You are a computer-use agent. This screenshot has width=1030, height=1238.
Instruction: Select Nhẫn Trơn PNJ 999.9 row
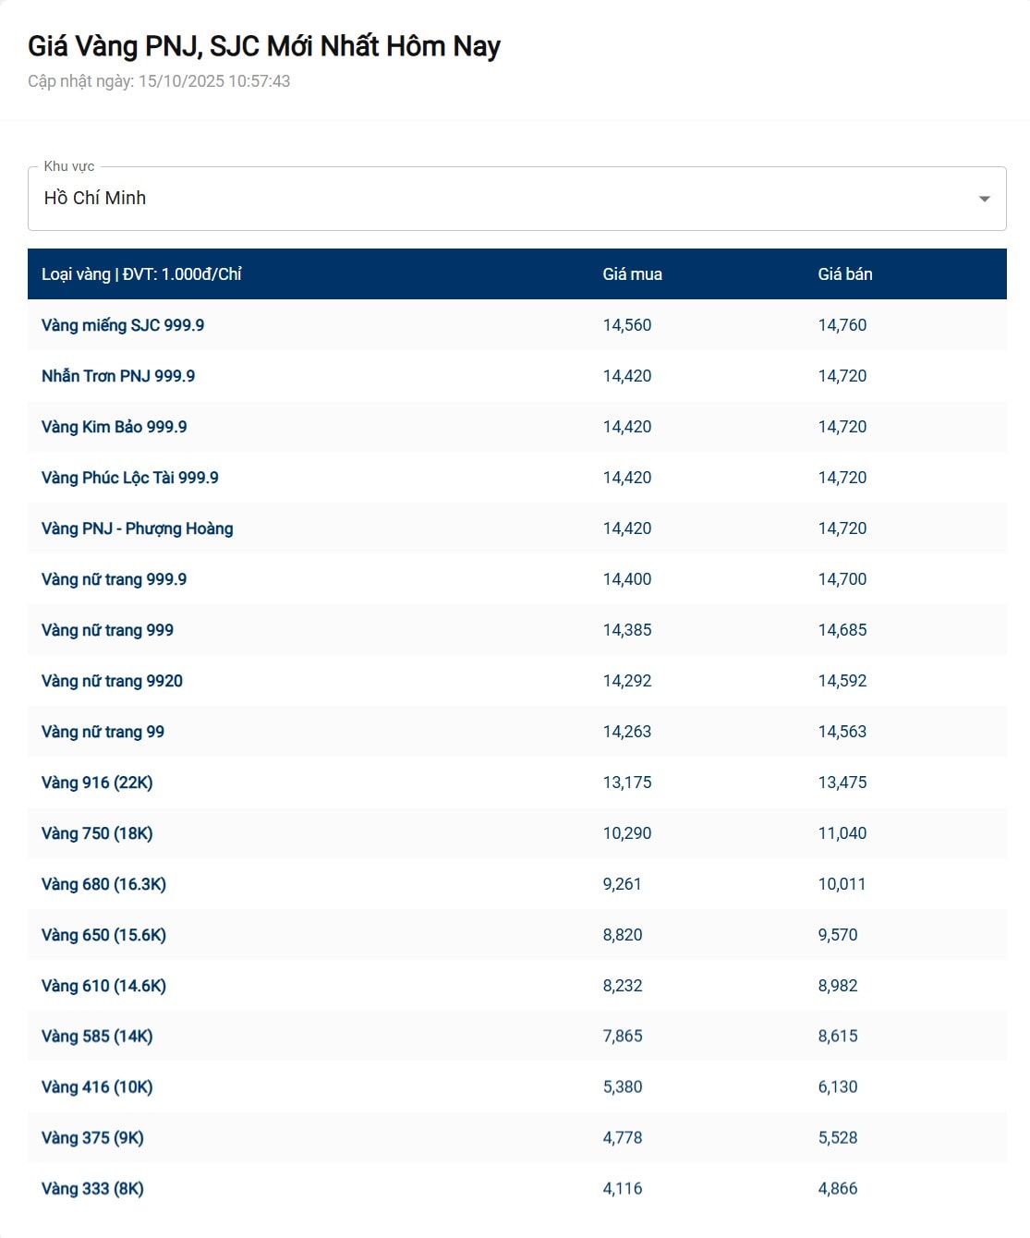(118, 376)
